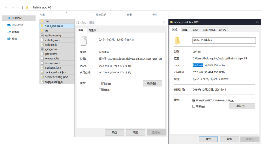Sort by the Size column header
Image resolution: width=262 pixels, height=144 pixels.
pos(155,15)
